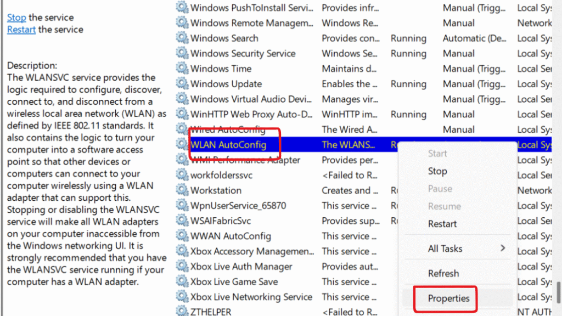This screenshot has width=562, height=316.
Task: Expand the All Tasks submenu
Action: [457, 249]
